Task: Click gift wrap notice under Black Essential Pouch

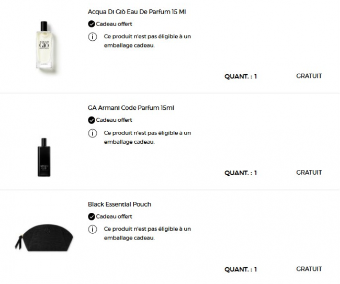Action: (147, 233)
